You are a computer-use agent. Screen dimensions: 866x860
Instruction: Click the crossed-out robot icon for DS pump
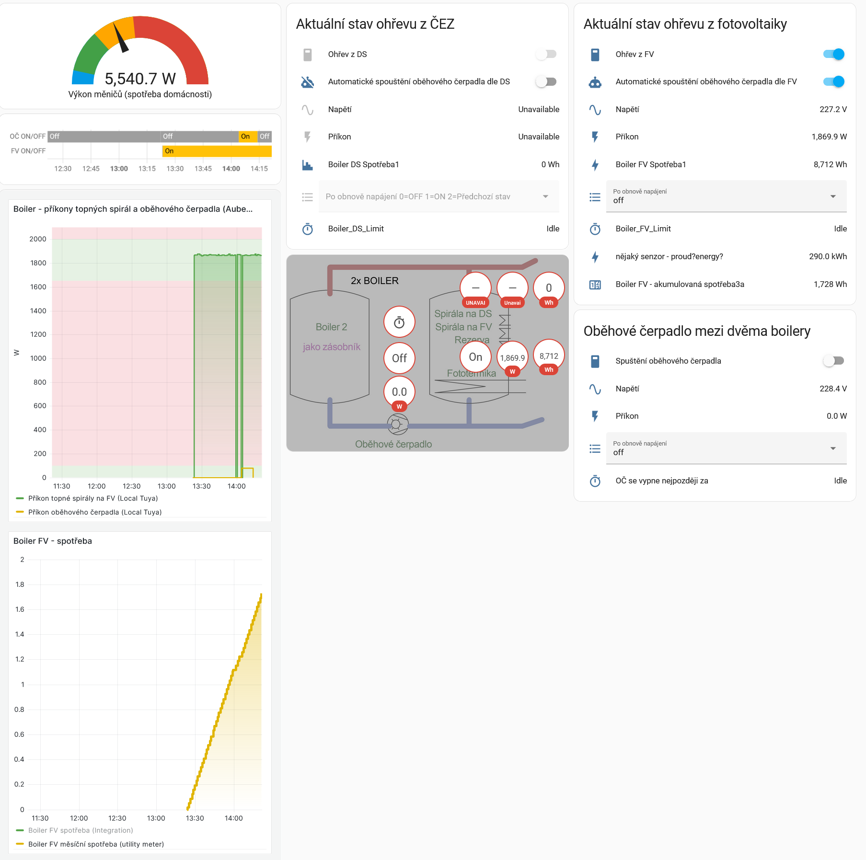click(x=307, y=82)
